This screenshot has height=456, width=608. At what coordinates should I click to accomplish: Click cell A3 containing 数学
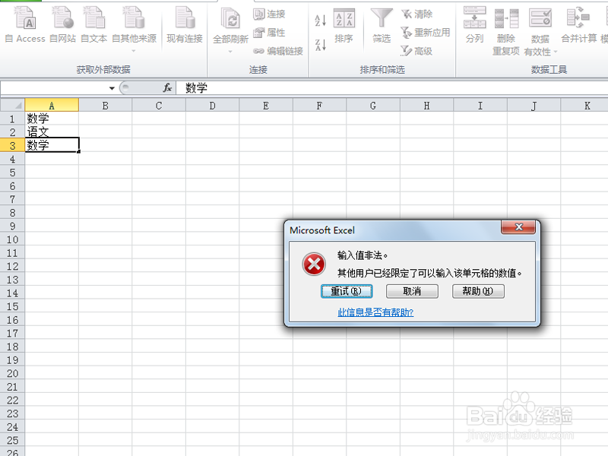[x=52, y=145]
